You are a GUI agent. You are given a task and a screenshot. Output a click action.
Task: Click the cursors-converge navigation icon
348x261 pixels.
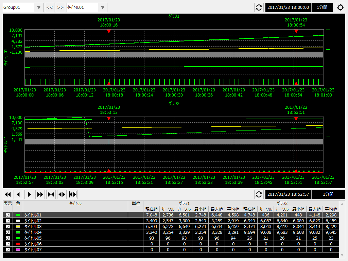tap(51, 194)
